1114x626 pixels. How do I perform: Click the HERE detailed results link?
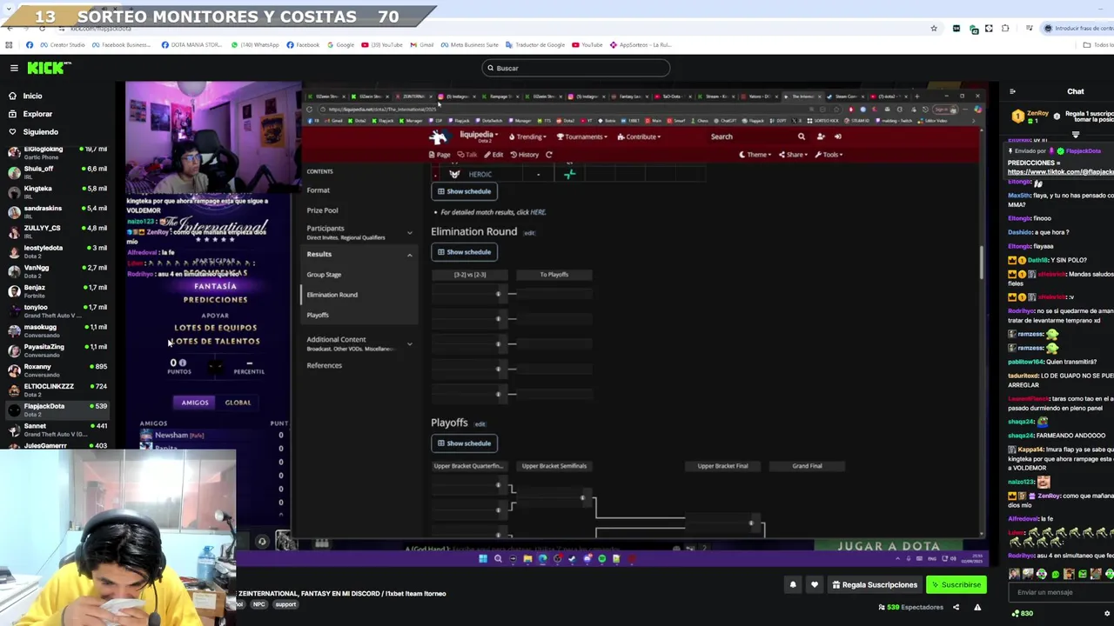(537, 212)
